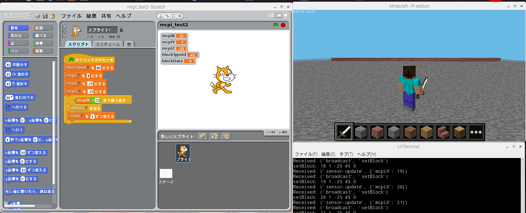
Task: Open the ヘルプ menu in Scratch
Action: click(x=124, y=16)
